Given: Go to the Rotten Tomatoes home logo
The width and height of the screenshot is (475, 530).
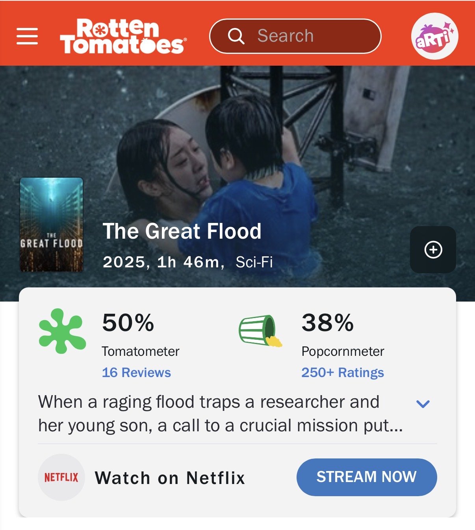Looking at the screenshot, I should pyautogui.click(x=123, y=36).
